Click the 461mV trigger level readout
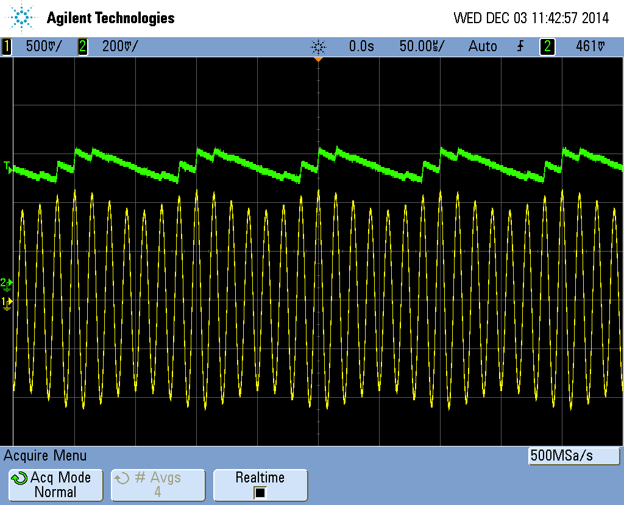The image size is (624, 505). (590, 46)
